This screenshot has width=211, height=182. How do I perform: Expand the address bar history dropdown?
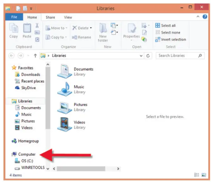141,56
